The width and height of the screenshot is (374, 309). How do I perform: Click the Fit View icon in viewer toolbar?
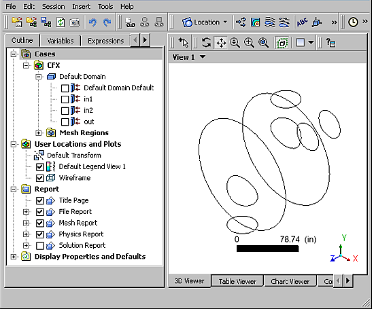pos(263,43)
